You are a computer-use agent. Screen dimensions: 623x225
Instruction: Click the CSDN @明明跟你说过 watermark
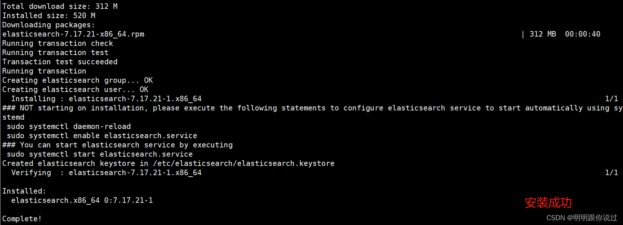pos(582,218)
